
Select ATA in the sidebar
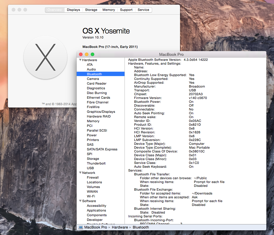[90, 65]
